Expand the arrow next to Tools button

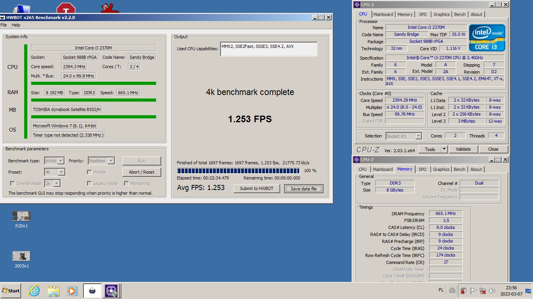coord(444,149)
